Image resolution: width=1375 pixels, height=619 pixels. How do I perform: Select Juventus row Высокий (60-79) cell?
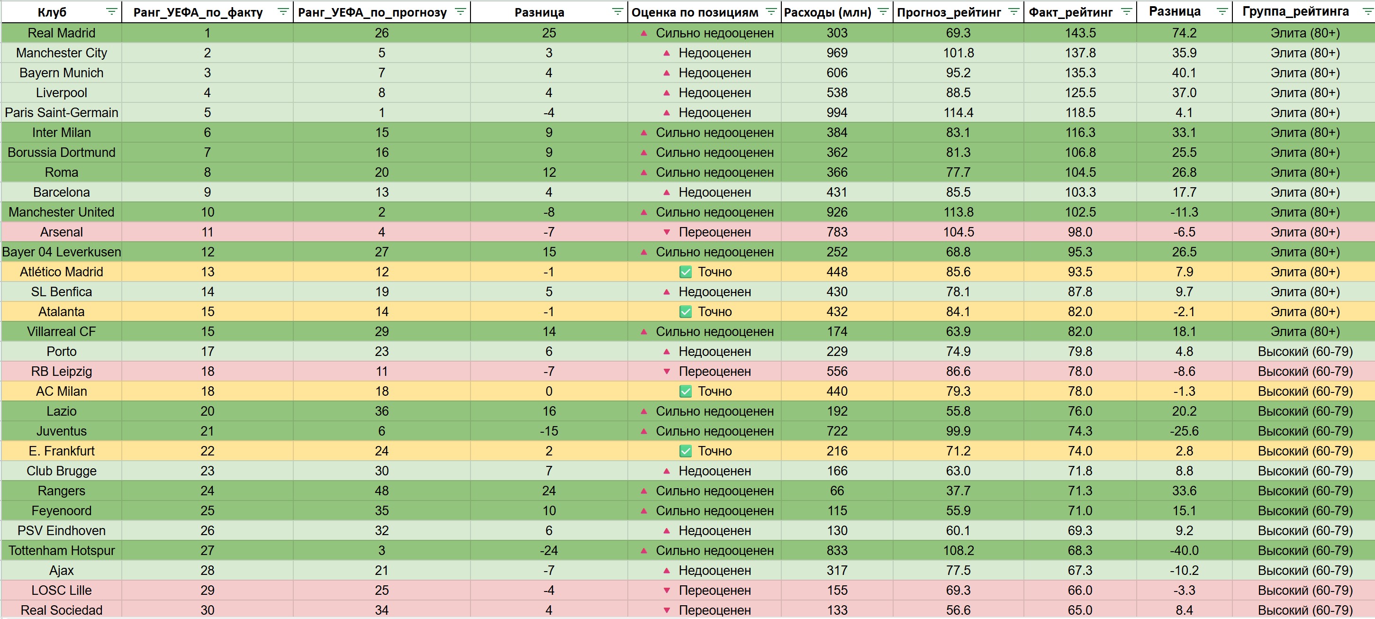coord(1304,431)
